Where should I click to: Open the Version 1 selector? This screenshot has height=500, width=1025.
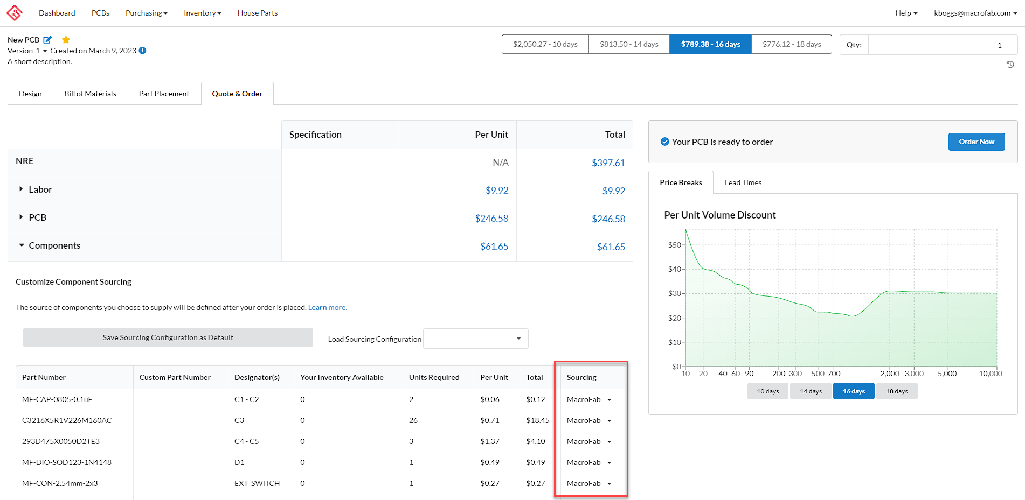pos(27,51)
